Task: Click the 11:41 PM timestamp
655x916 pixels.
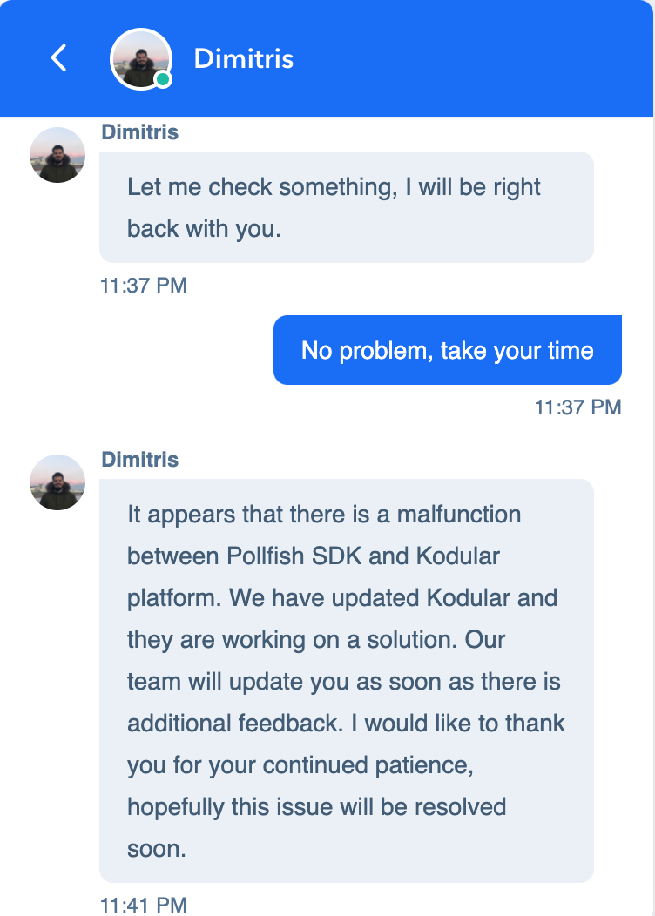Action: tap(143, 905)
